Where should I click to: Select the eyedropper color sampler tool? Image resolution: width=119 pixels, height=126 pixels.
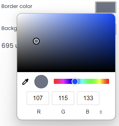point(25,82)
